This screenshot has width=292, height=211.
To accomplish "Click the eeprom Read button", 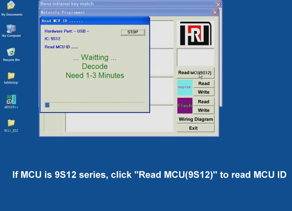I will pyautogui.click(x=204, y=84).
